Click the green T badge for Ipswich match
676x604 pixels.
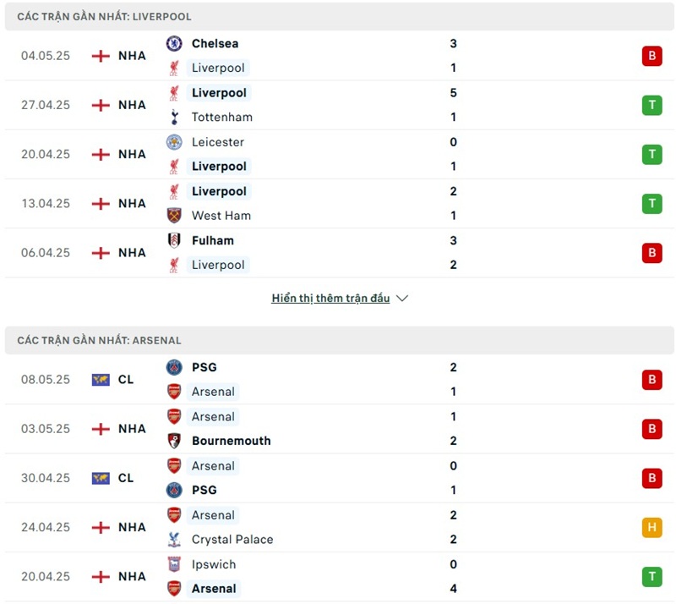[651, 576]
